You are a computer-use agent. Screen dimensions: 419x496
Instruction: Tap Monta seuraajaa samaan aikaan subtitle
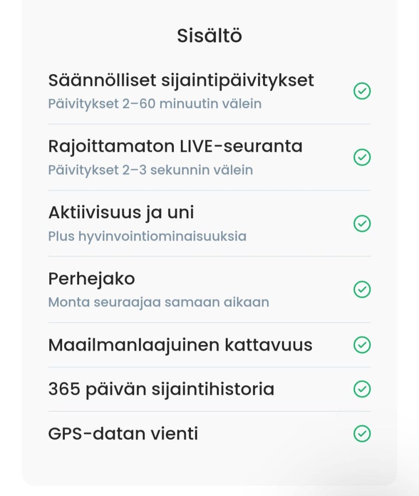tap(159, 302)
